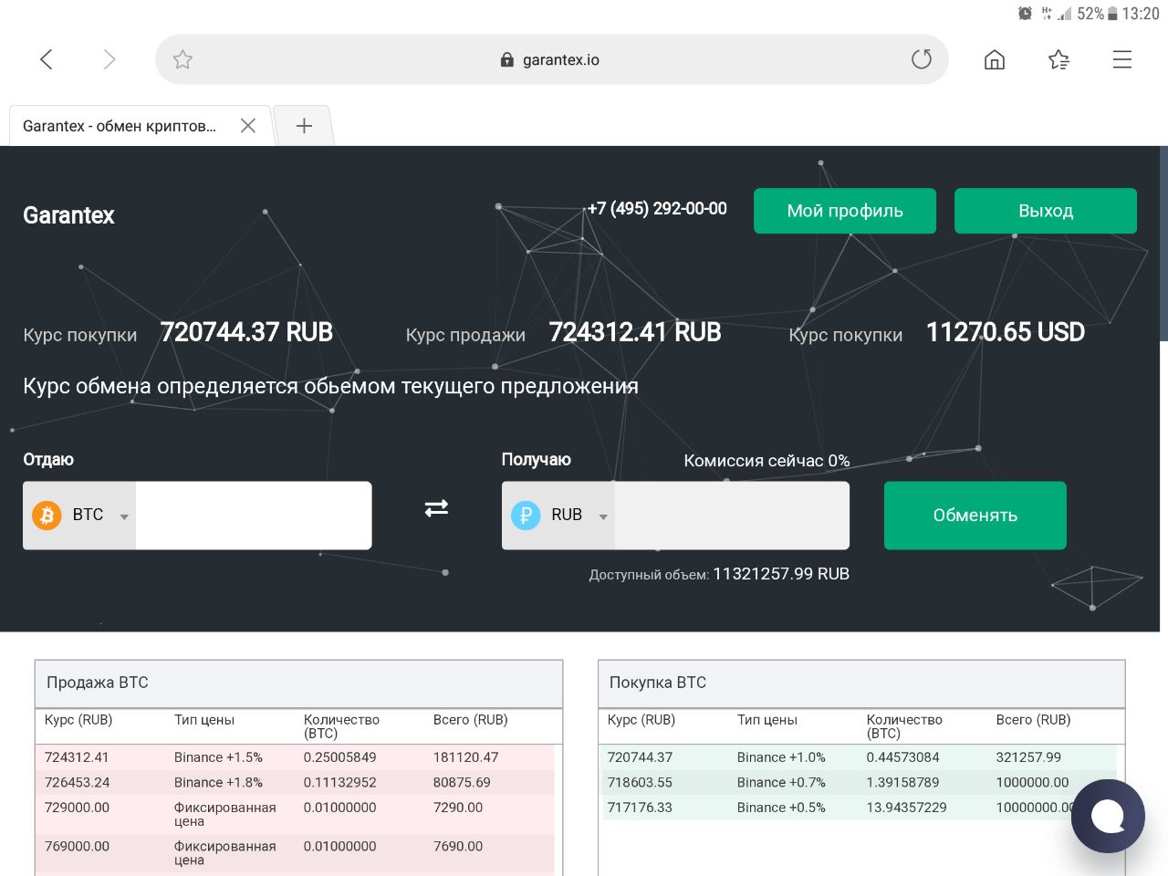Close the Garantex tab
This screenshot has width=1168, height=876.
coord(248,126)
